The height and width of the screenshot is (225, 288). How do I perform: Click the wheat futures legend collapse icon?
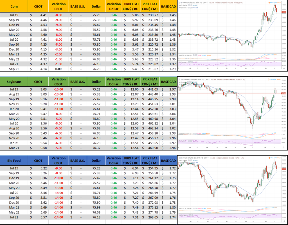[x=179, y=157]
